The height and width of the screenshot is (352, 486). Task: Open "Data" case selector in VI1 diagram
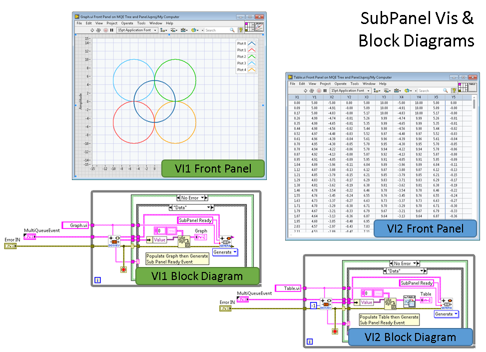click(191, 207)
